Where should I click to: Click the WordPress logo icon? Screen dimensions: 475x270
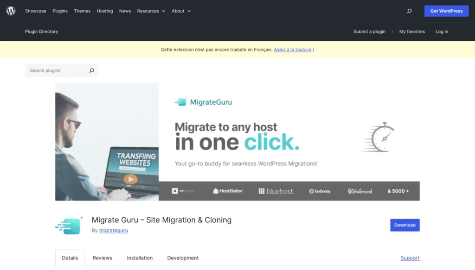[11, 11]
